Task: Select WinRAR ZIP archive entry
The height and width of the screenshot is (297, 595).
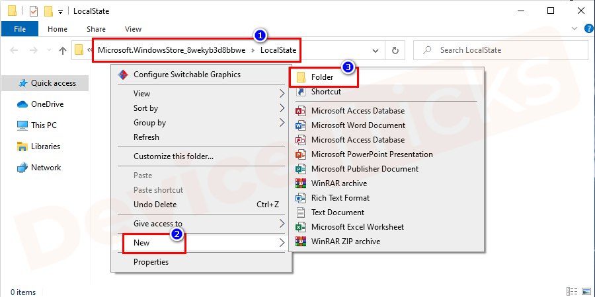Action: (345, 242)
